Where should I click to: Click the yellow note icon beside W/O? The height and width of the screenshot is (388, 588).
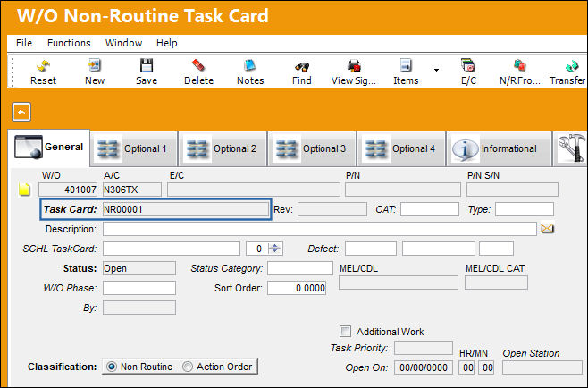pos(24,190)
